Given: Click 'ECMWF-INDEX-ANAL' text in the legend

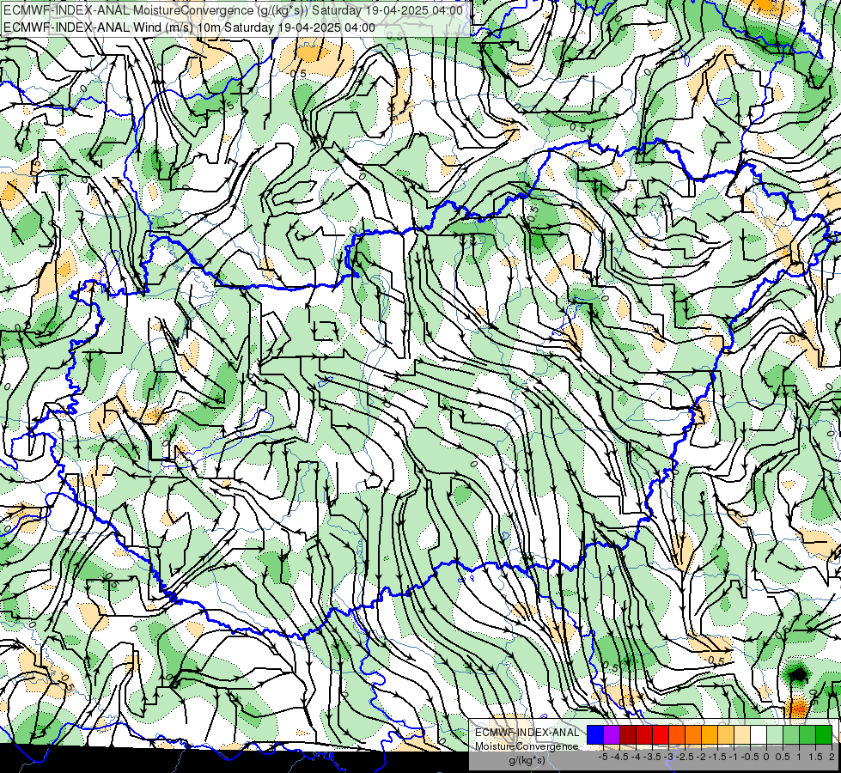Looking at the screenshot, I should (x=527, y=733).
